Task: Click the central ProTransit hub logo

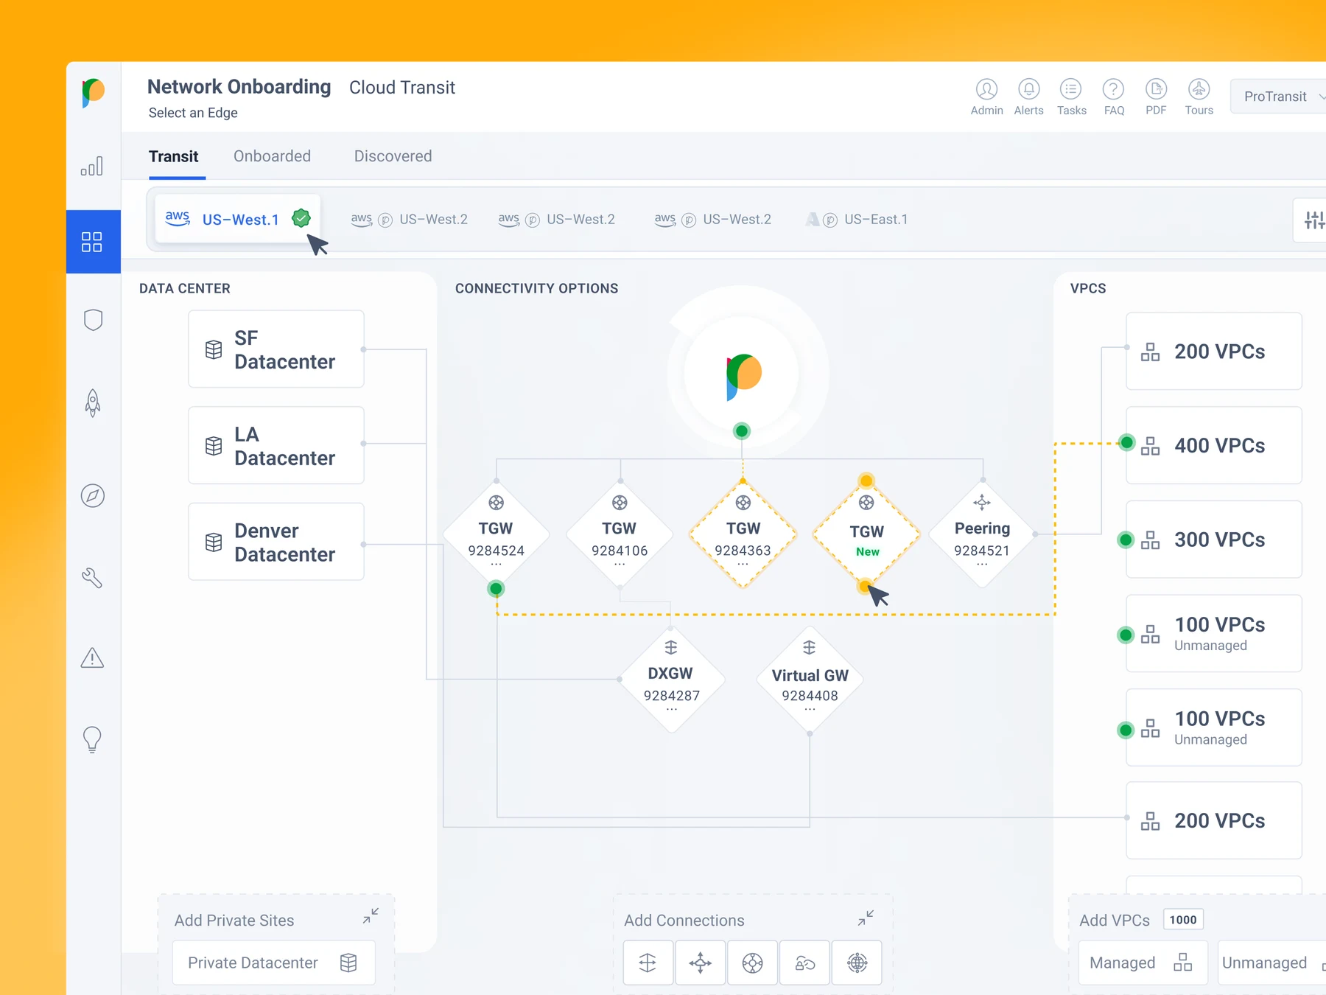Action: coord(744,376)
